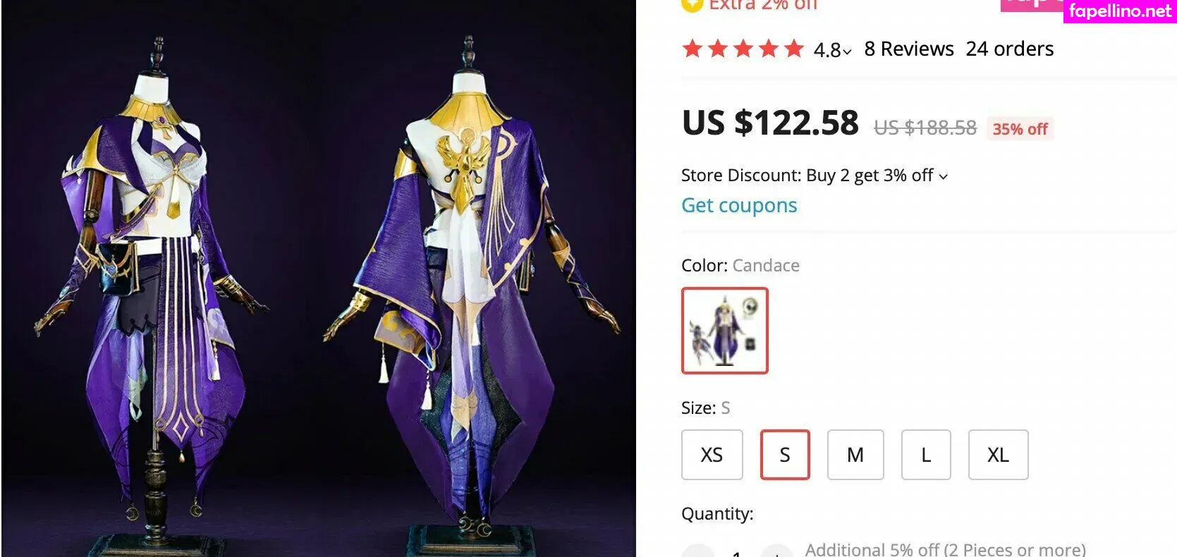This screenshot has height=557, width=1177.
Task: Pick size L
Action: click(926, 455)
